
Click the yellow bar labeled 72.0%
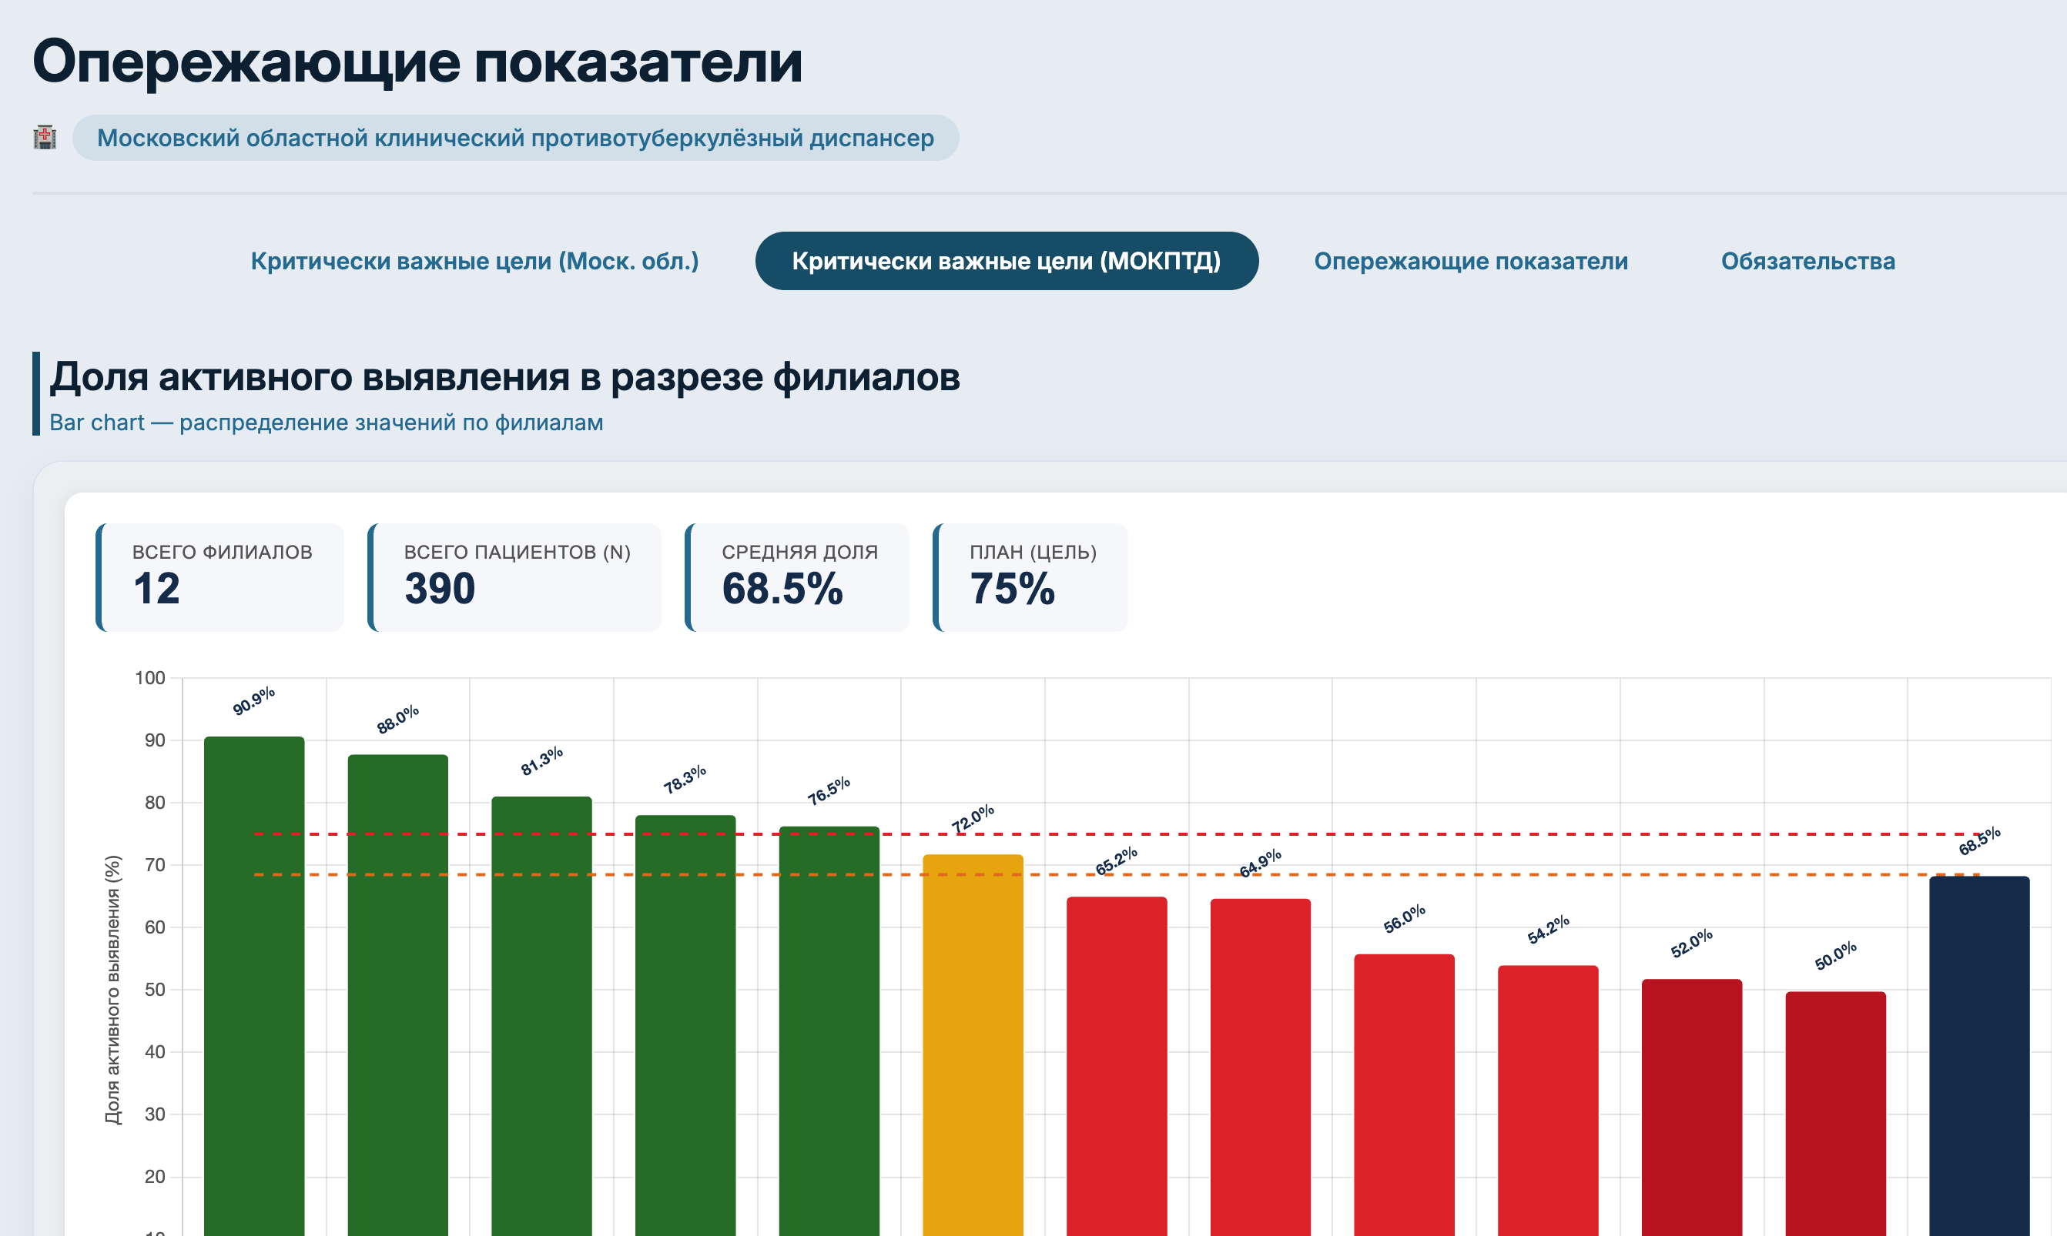(973, 1045)
